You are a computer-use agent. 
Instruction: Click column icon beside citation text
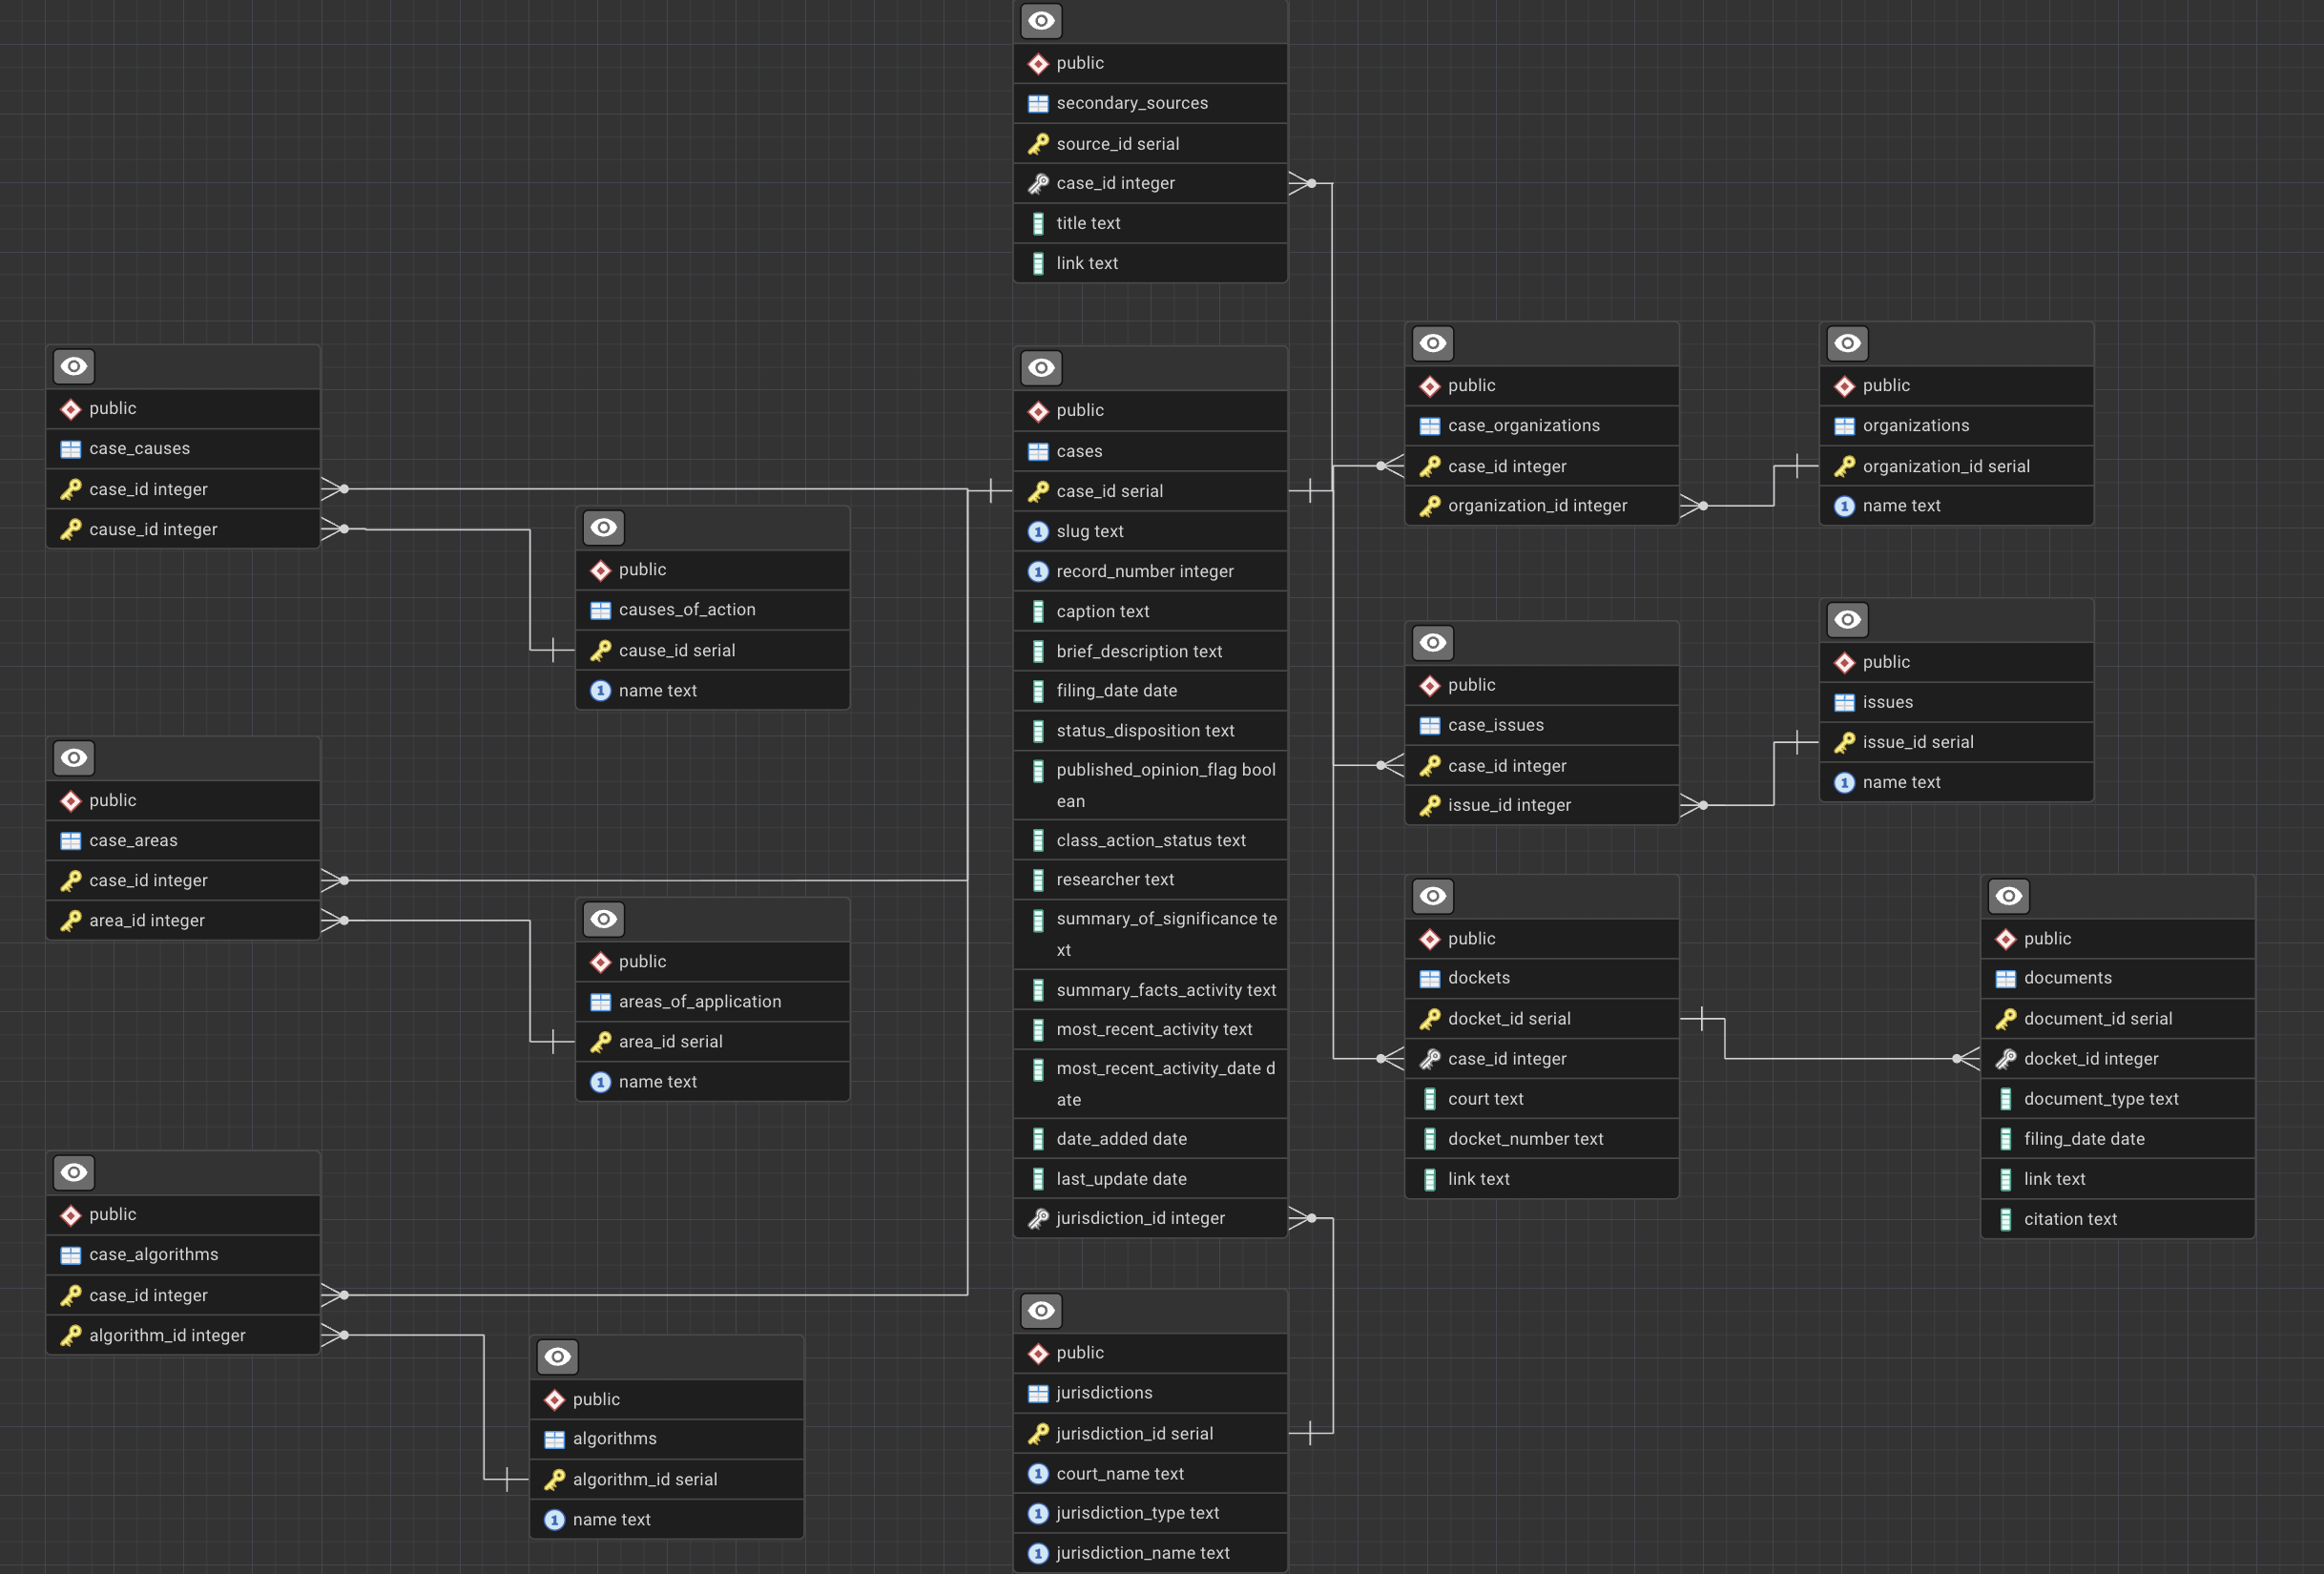(2005, 1219)
